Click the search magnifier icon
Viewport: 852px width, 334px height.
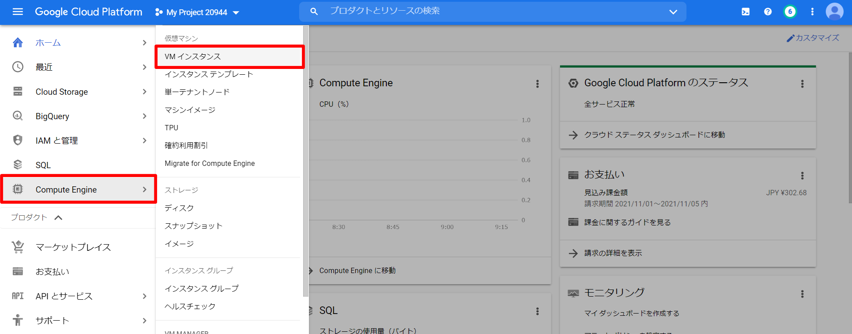[x=314, y=12]
